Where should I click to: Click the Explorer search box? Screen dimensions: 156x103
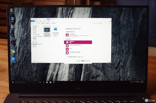[x=103, y=23]
